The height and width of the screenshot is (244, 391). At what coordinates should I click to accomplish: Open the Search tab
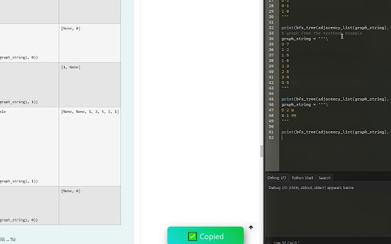point(324,178)
